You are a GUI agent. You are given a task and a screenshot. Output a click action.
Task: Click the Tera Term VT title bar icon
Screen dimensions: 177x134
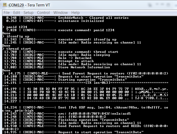(5, 5)
